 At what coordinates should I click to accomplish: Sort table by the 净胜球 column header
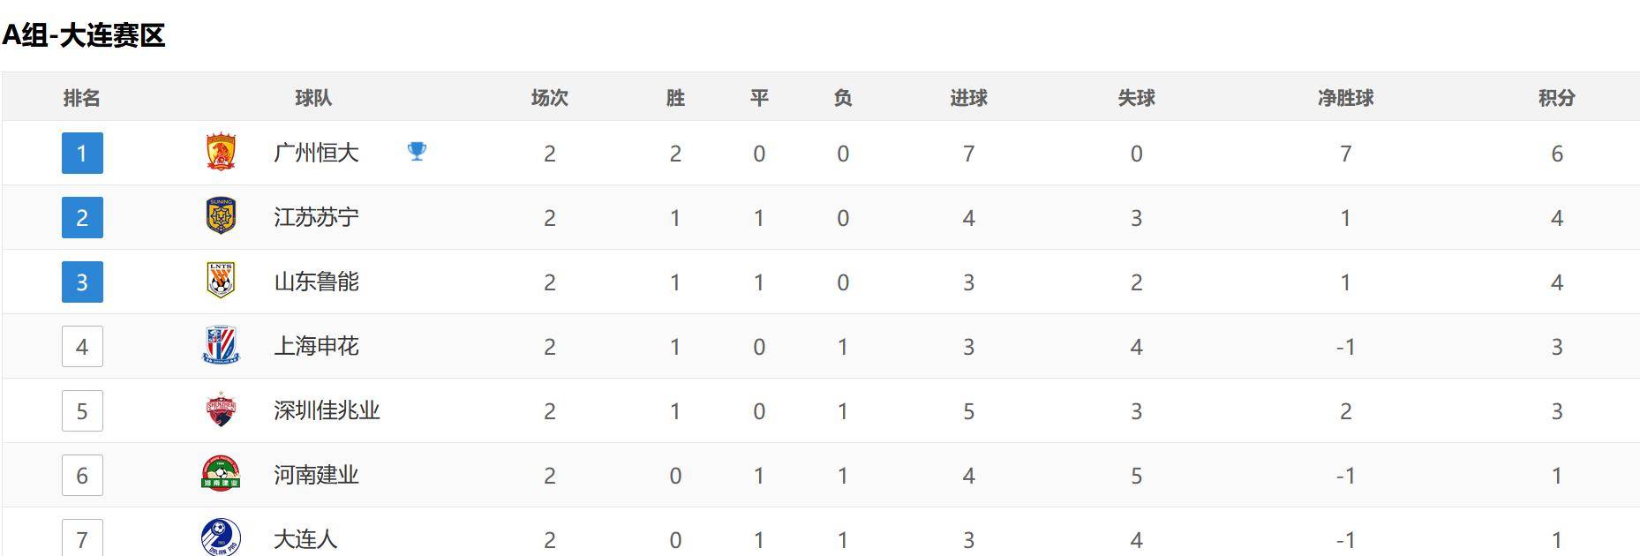point(1345,98)
